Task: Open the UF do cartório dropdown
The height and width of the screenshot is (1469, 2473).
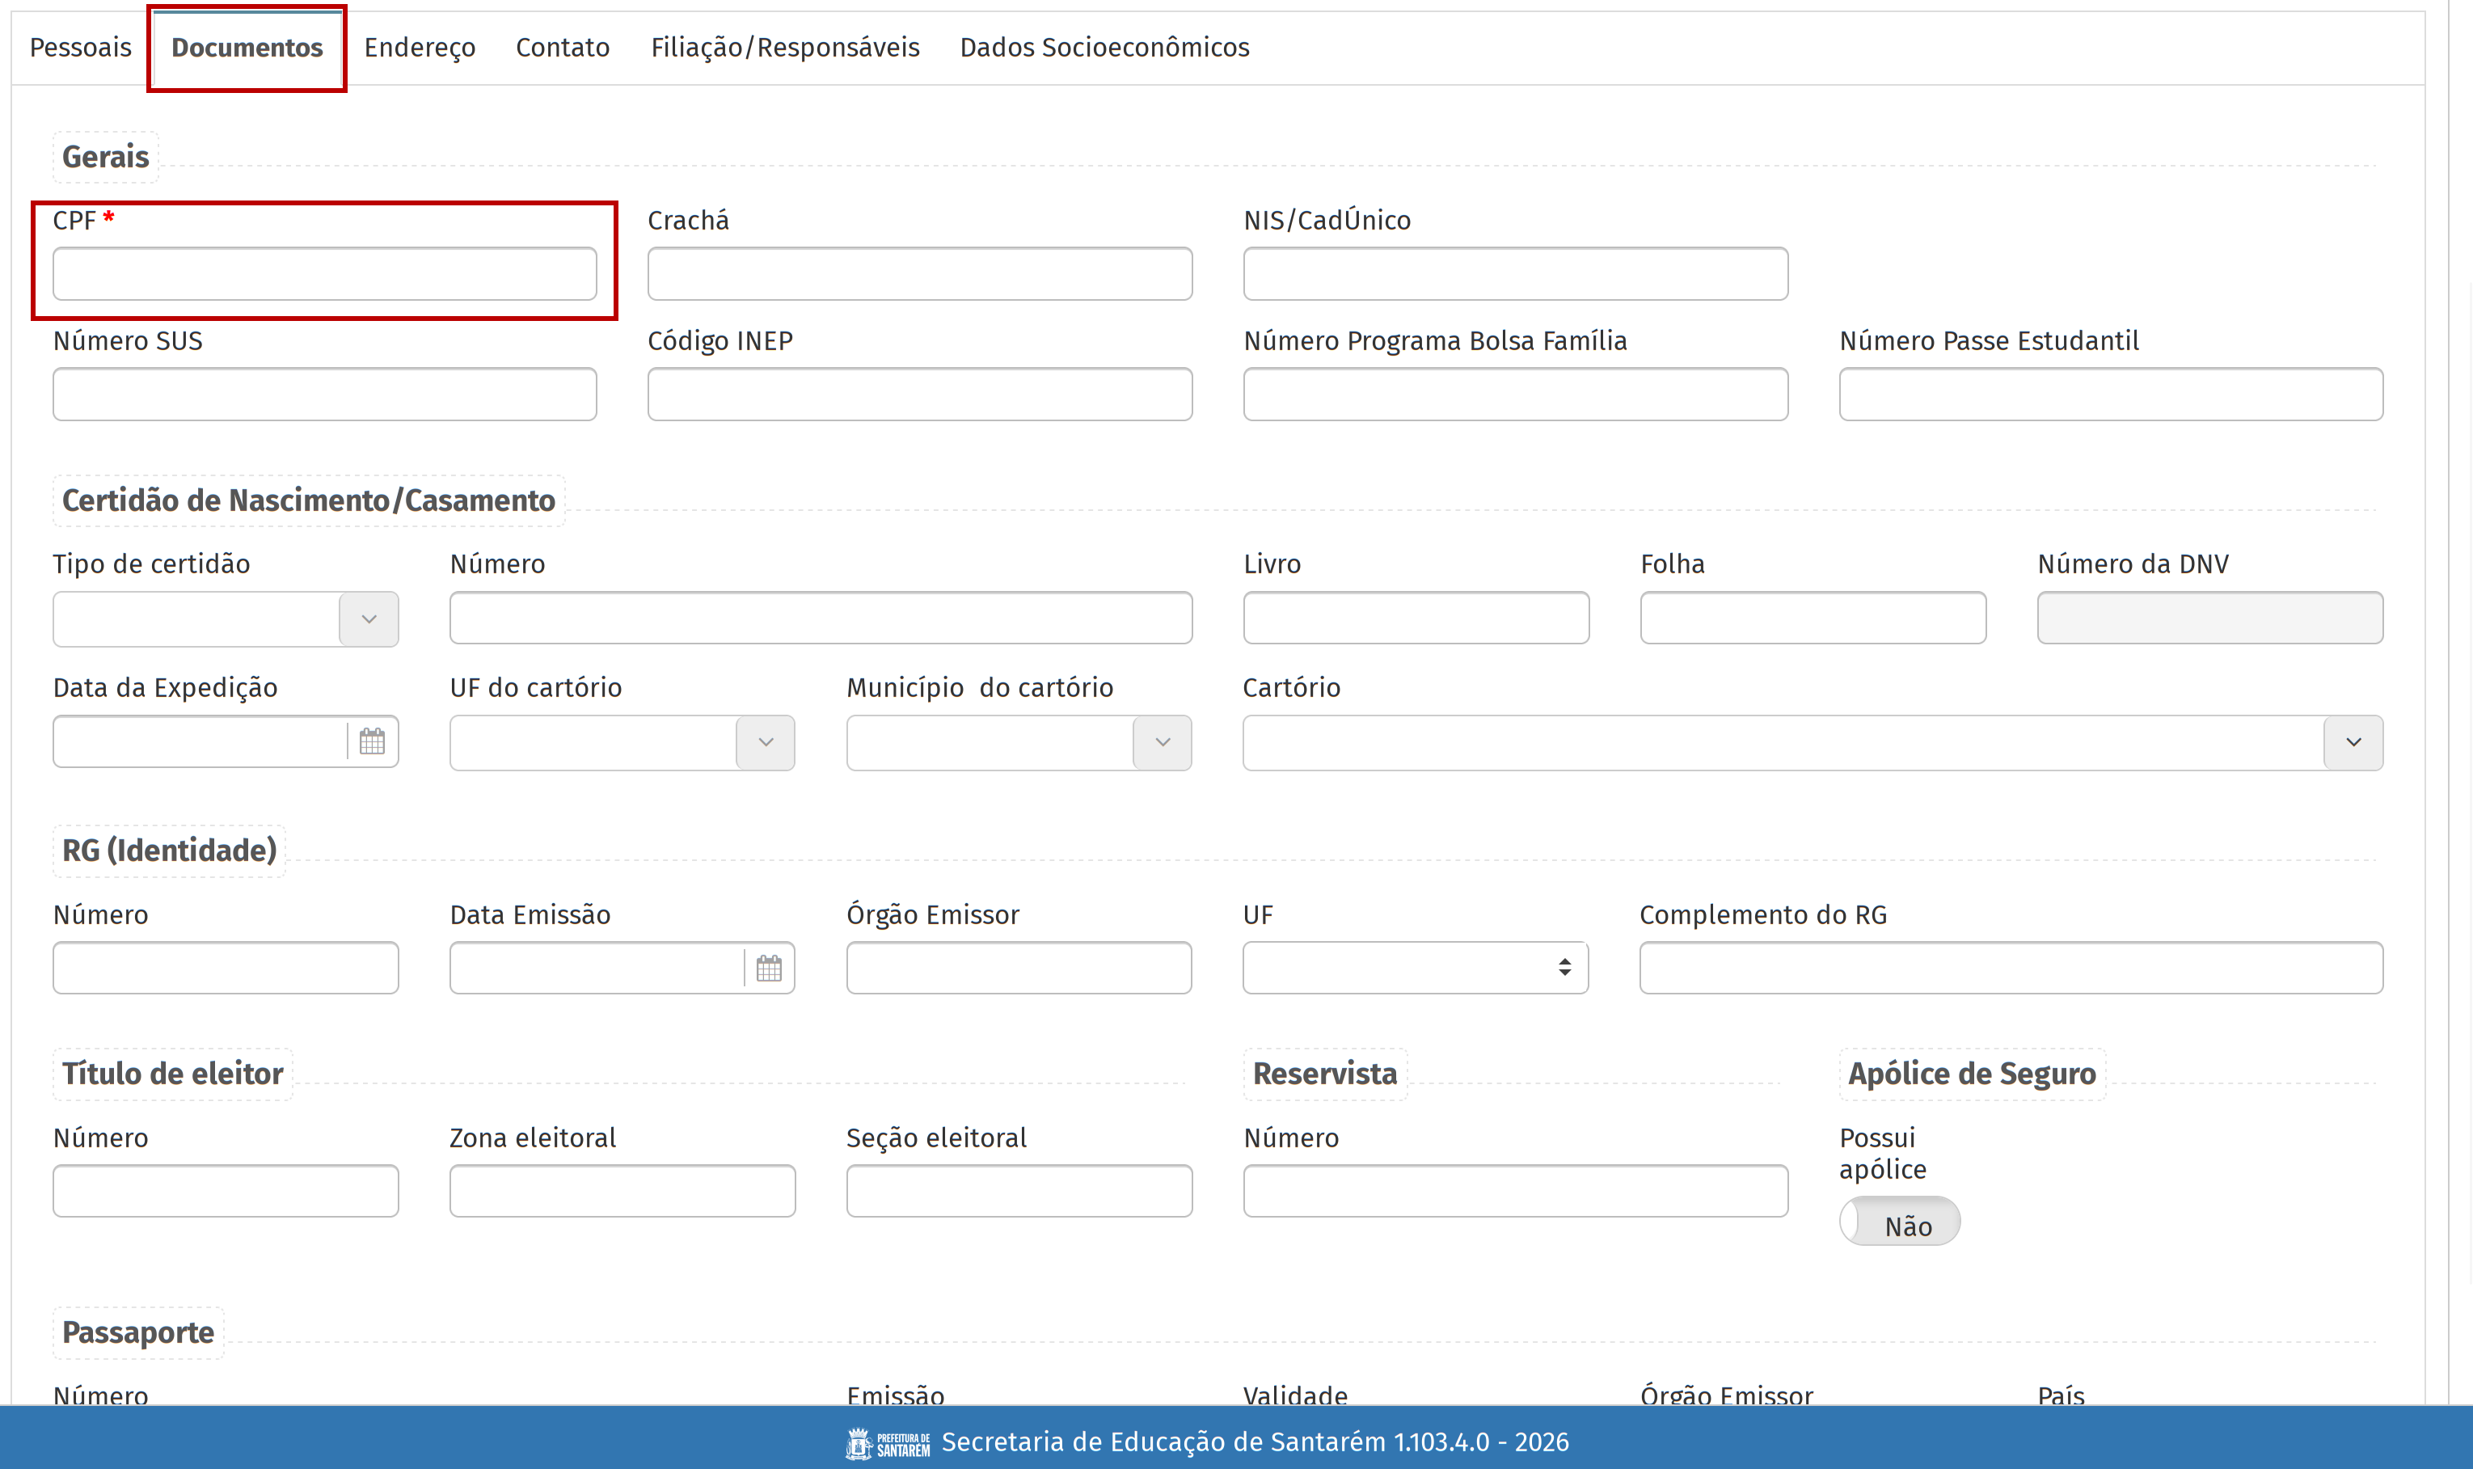Action: 765,742
